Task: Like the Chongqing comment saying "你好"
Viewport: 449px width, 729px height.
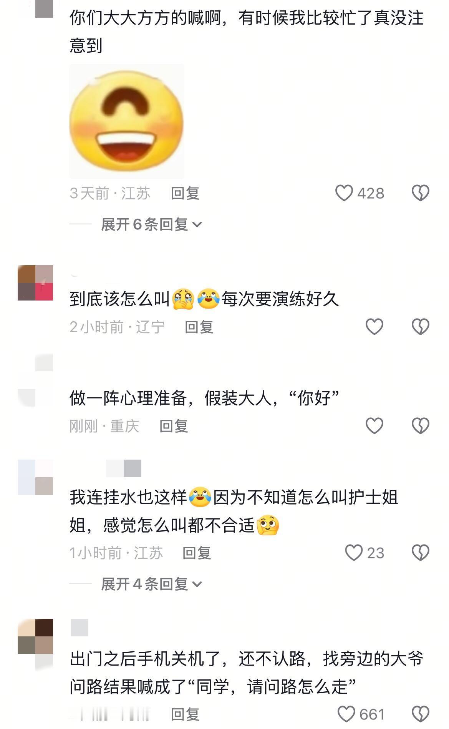Action: (374, 426)
